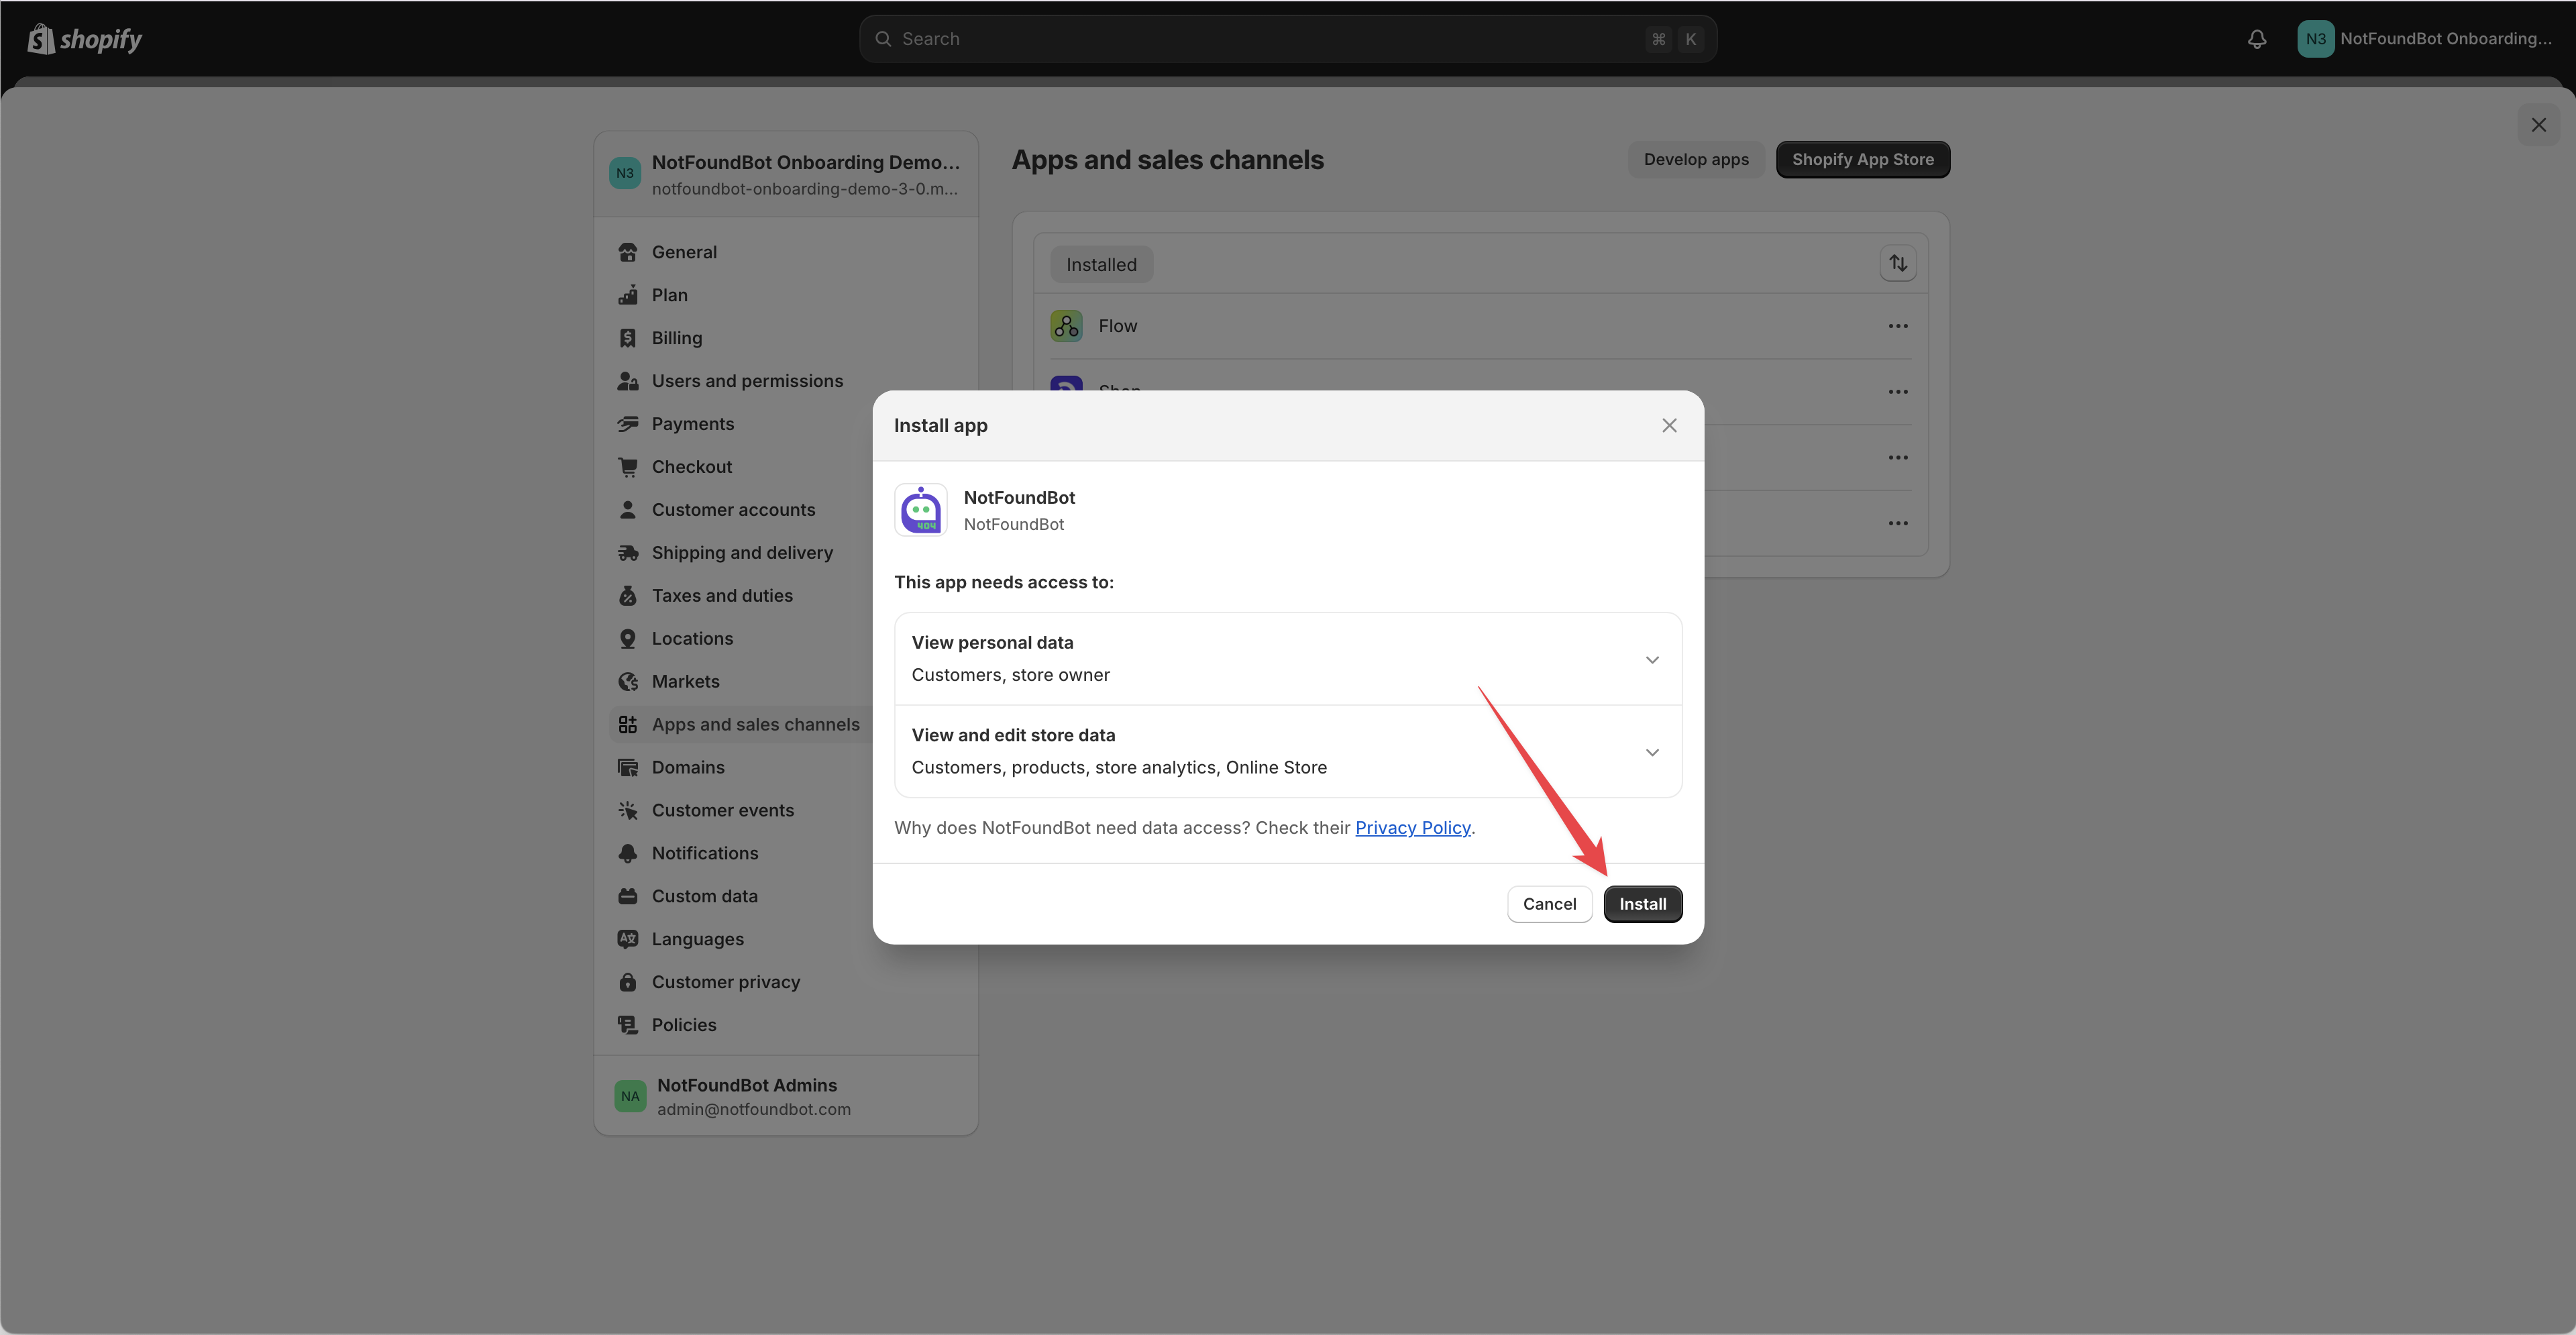
Task: Open the Privacy Policy link
Action: point(1412,828)
